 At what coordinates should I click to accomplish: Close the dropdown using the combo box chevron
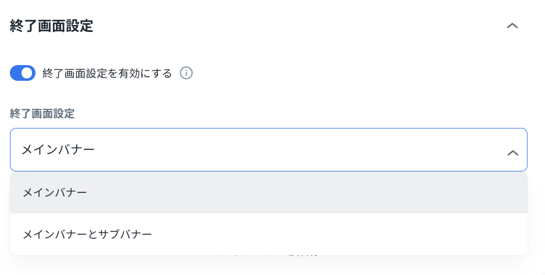tap(512, 153)
